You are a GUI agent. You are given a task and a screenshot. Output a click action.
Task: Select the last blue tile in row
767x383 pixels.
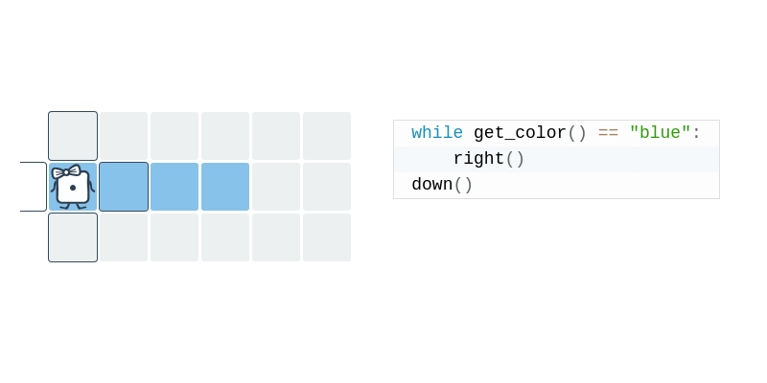[x=225, y=187]
